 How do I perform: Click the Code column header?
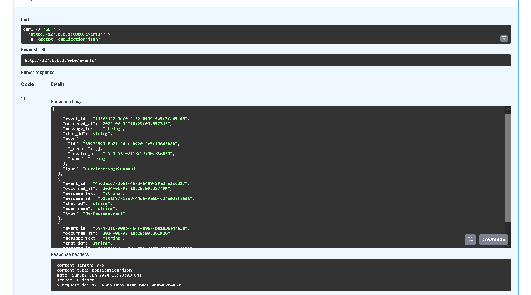[27, 84]
